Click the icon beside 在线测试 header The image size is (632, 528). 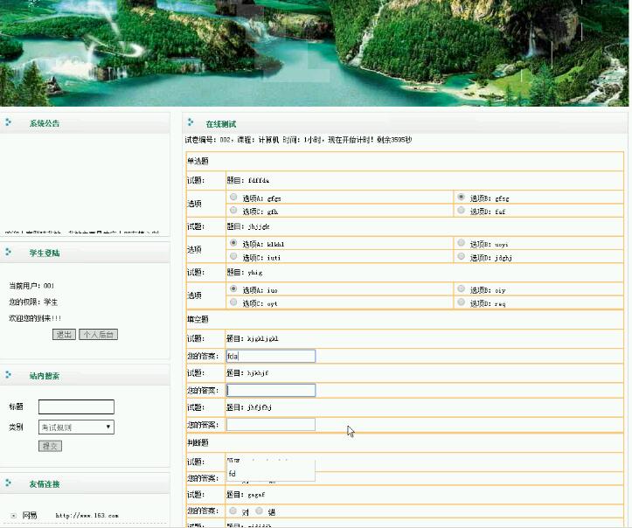click(x=191, y=122)
